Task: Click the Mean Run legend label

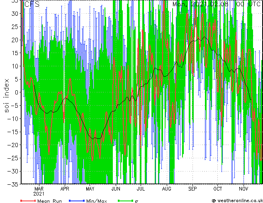Action: (x=50, y=201)
